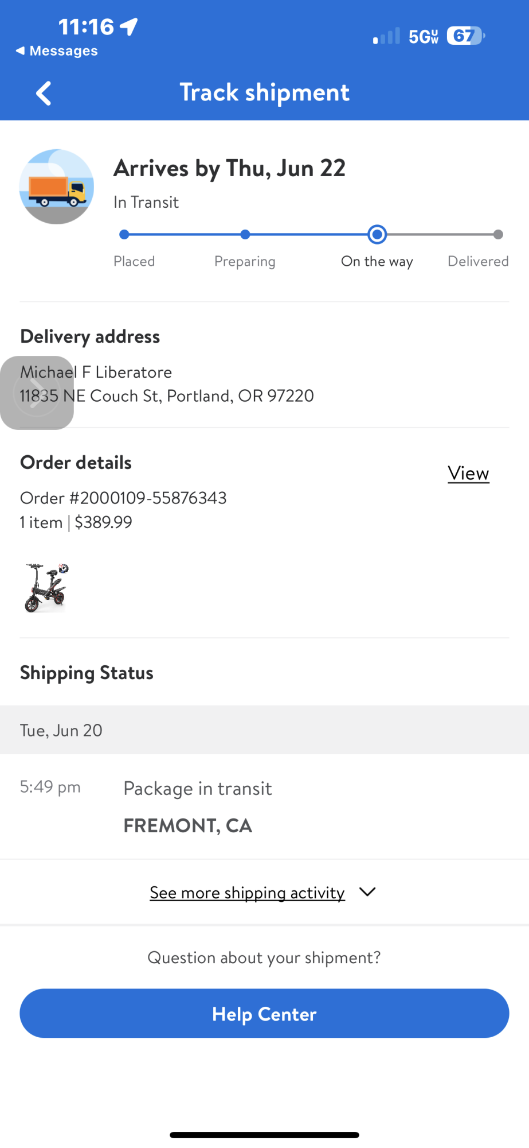The height and width of the screenshot is (1148, 529).
Task: Tap the Preparing step dot
Action: click(x=245, y=234)
